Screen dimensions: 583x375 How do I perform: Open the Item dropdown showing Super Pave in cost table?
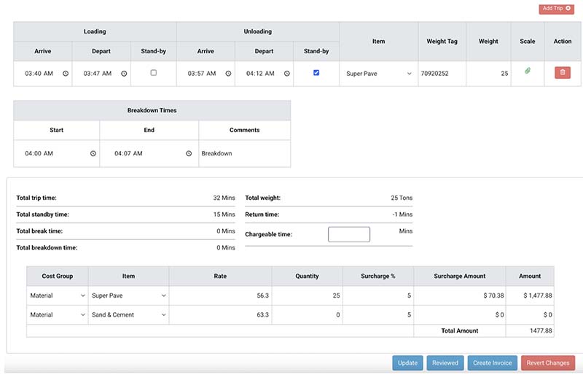tap(129, 295)
